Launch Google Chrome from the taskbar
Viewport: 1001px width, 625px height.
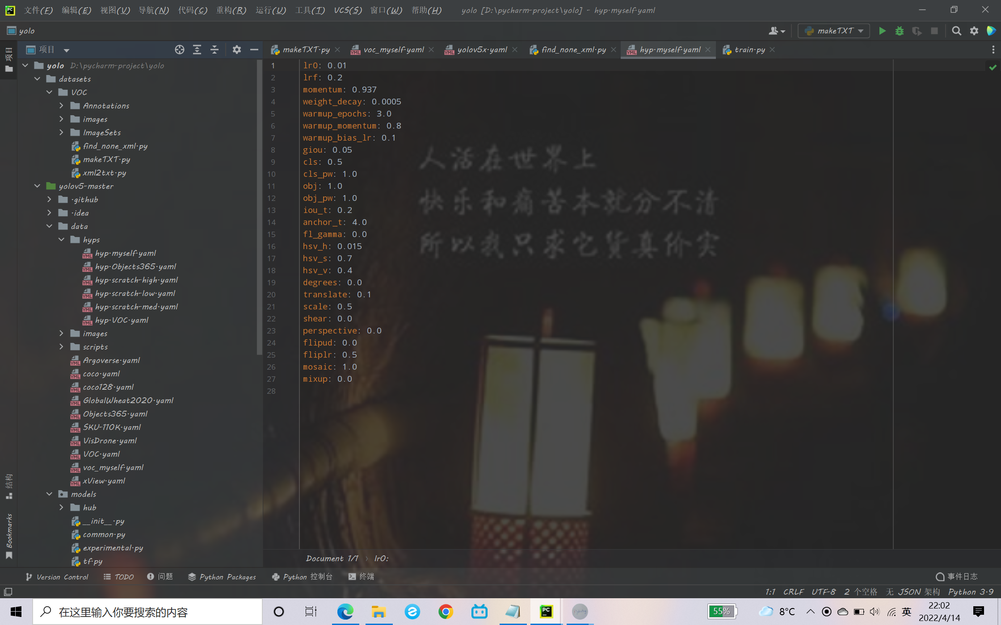[446, 611]
